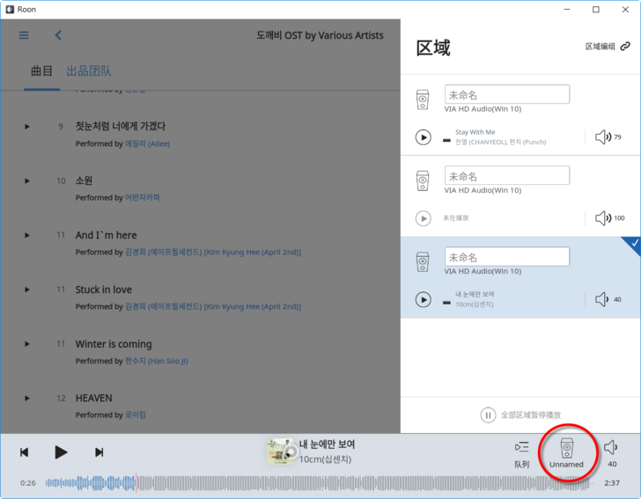Open volume 100 control for second zone
Screen dimensions: 641x499
[x=609, y=218]
